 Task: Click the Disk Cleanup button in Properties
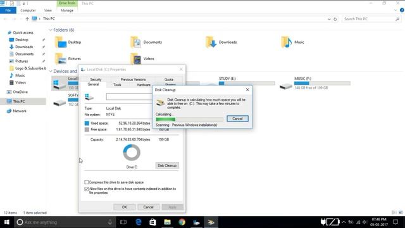point(167,165)
